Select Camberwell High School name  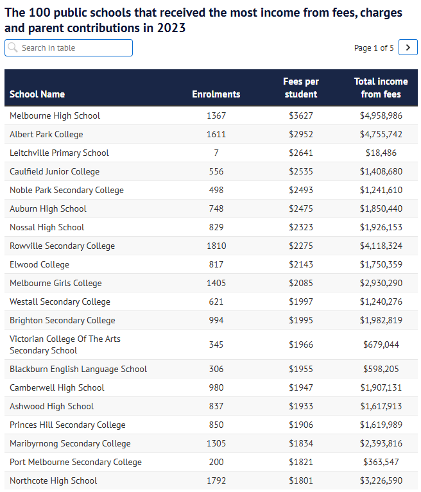(x=57, y=388)
